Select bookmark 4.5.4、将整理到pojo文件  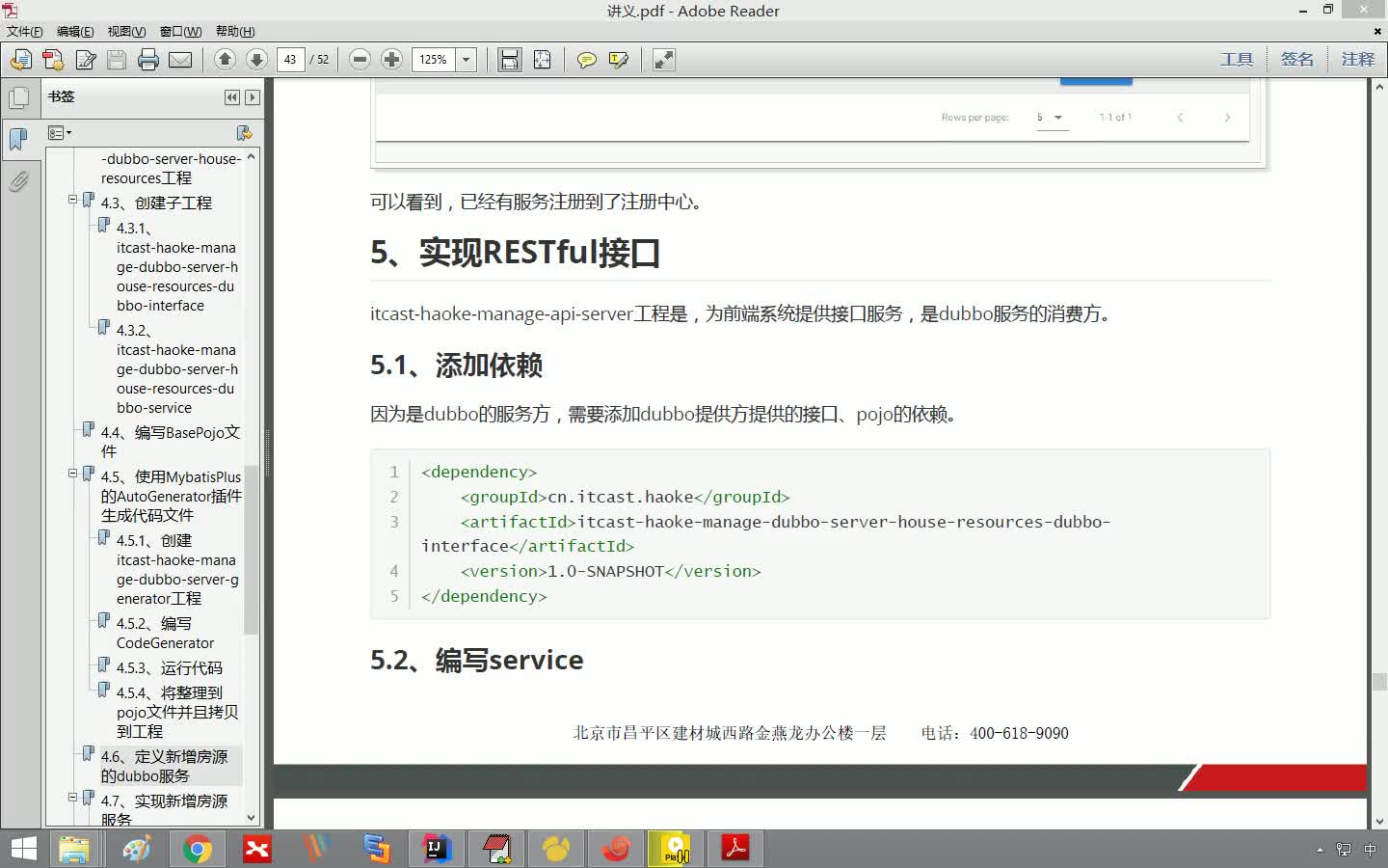177,712
